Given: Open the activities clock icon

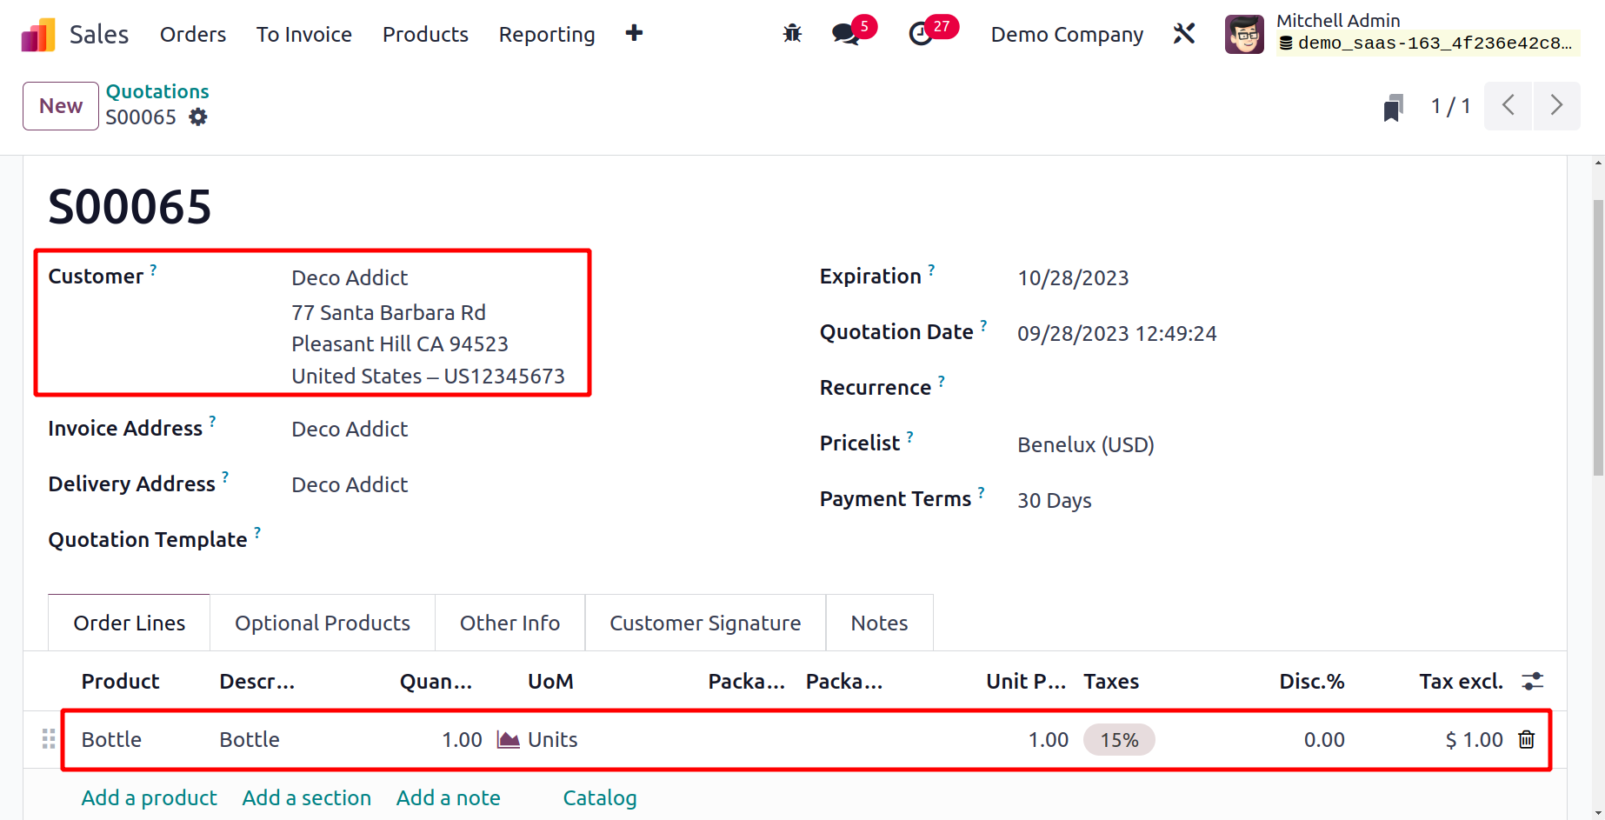Looking at the screenshot, I should (920, 34).
